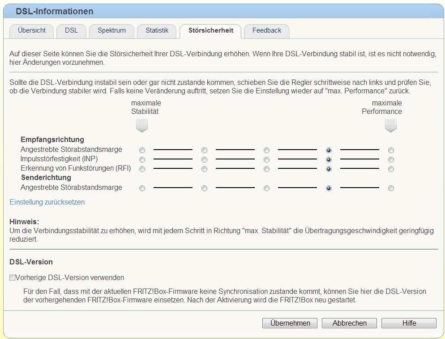This screenshot has height=339, width=445.
Task: Open Hilfe with the help button
Action: pos(409,323)
